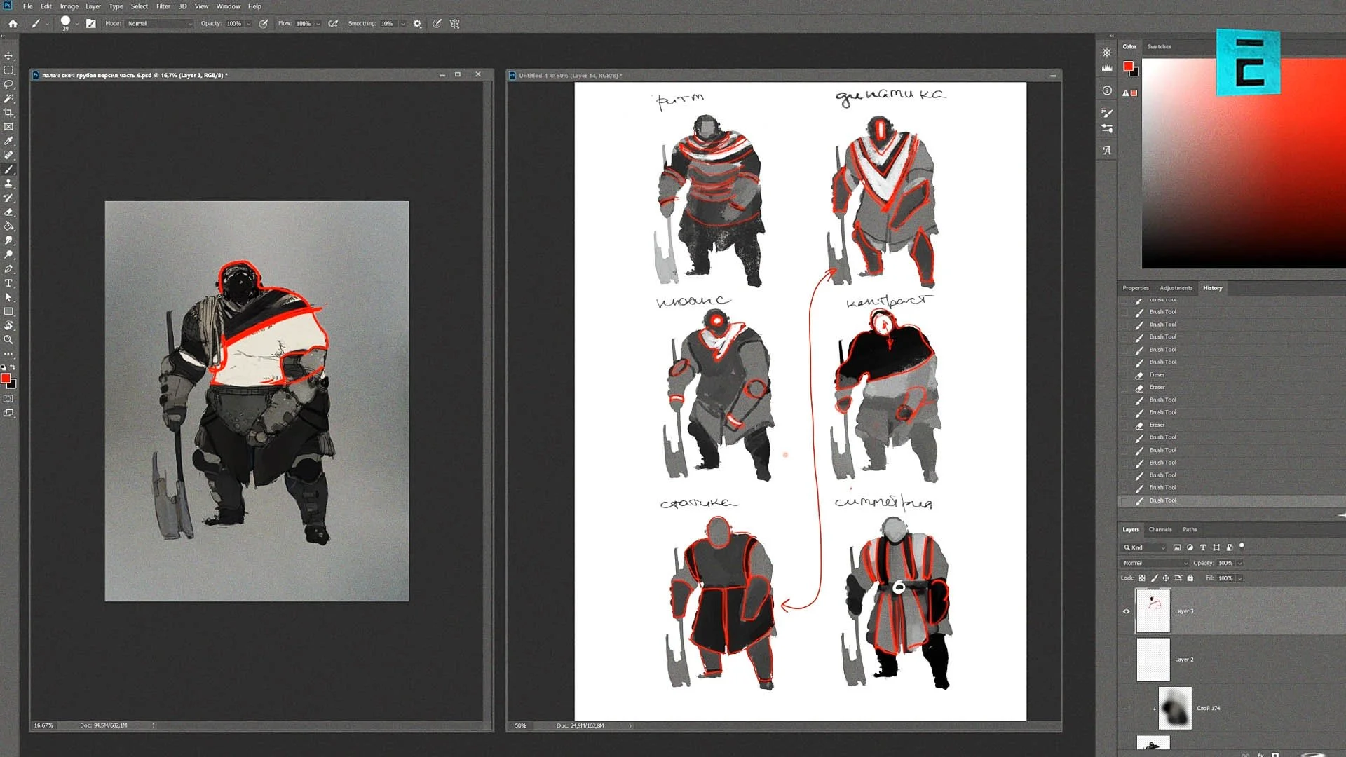This screenshot has height=757, width=1346.
Task: Open the Swatches tab
Action: click(x=1159, y=46)
